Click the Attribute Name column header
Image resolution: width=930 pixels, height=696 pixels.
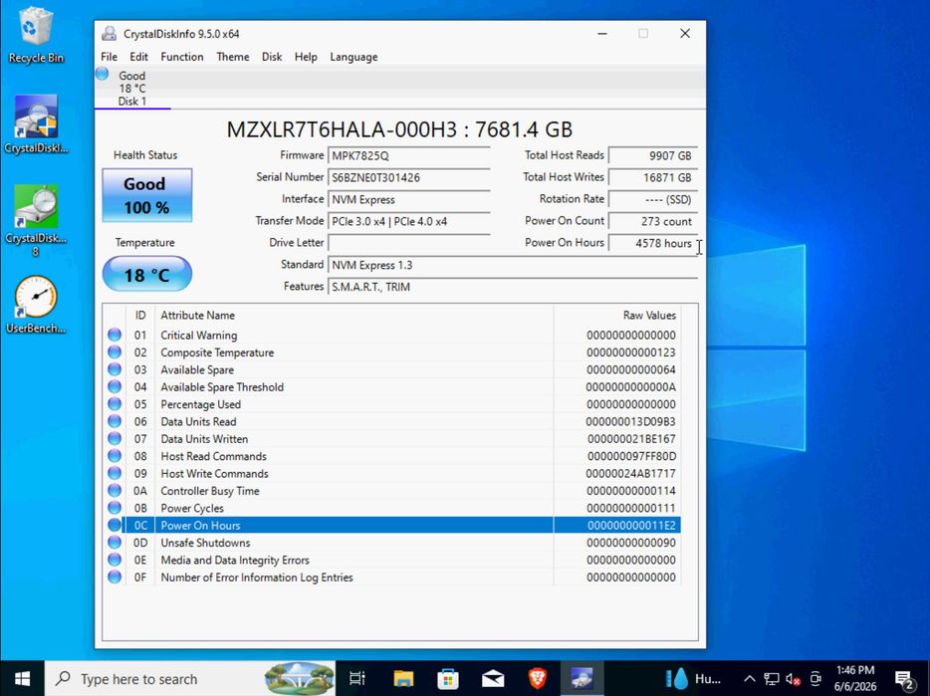(x=354, y=315)
